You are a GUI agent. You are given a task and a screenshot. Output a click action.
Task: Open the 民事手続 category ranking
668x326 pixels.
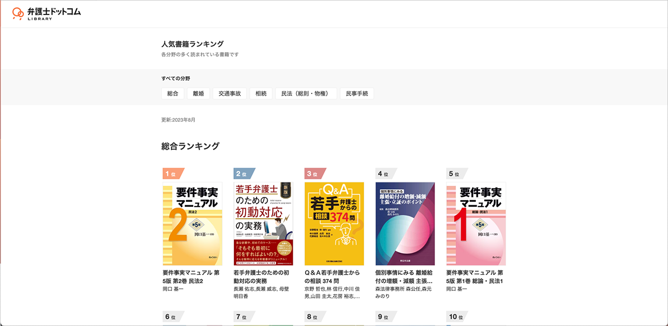(x=357, y=93)
